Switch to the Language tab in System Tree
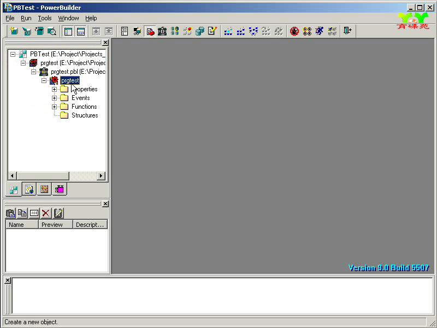The width and height of the screenshot is (437, 328). click(x=44, y=189)
